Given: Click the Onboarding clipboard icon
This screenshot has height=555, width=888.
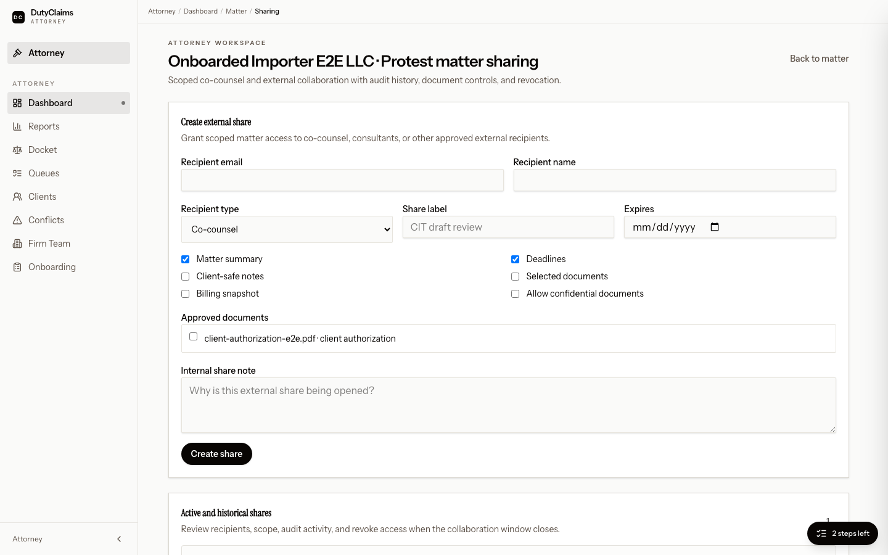Looking at the screenshot, I should pos(17,267).
